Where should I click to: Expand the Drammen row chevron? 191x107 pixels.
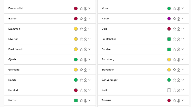(89, 29)
